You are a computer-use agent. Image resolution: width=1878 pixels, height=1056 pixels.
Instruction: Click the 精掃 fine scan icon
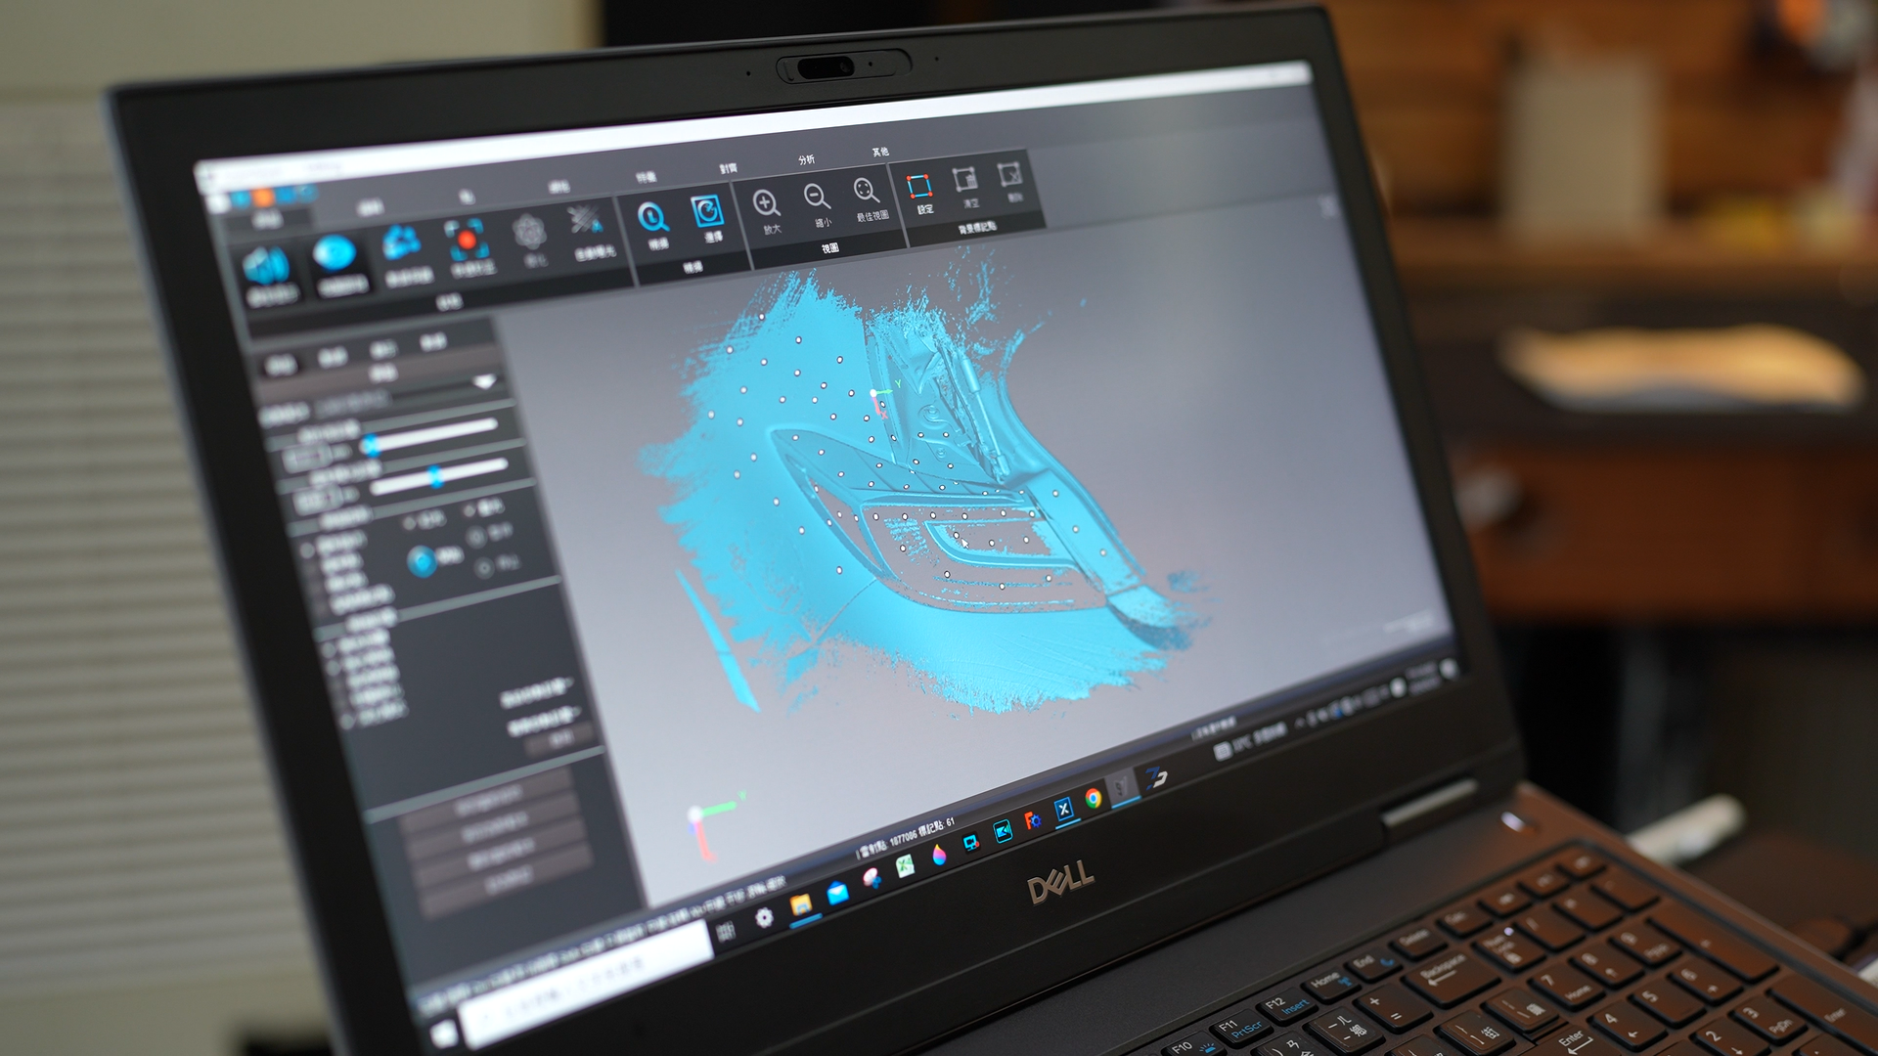click(x=652, y=217)
